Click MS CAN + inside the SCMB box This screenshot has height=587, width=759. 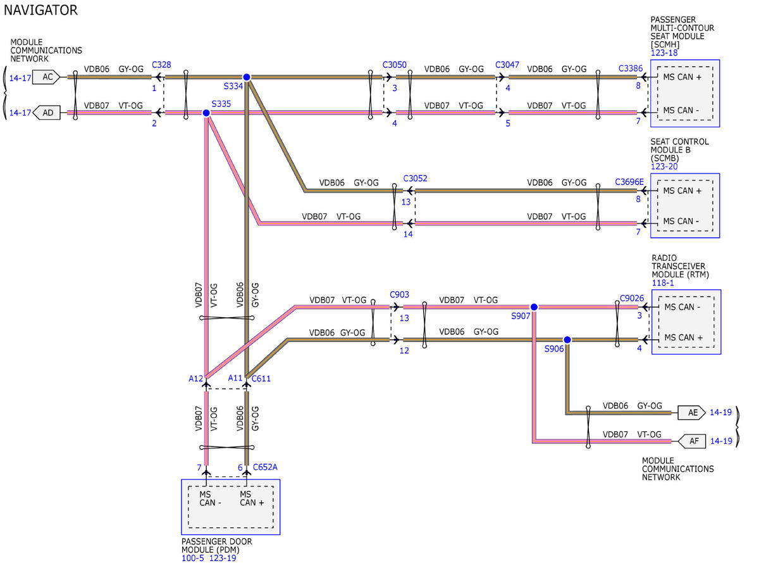[682, 191]
